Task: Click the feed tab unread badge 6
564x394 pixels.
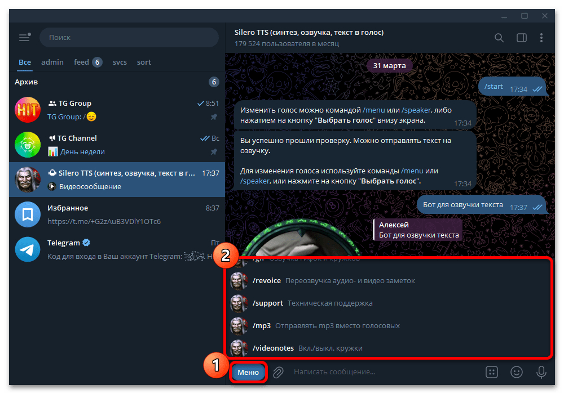Action: pyautogui.click(x=97, y=62)
